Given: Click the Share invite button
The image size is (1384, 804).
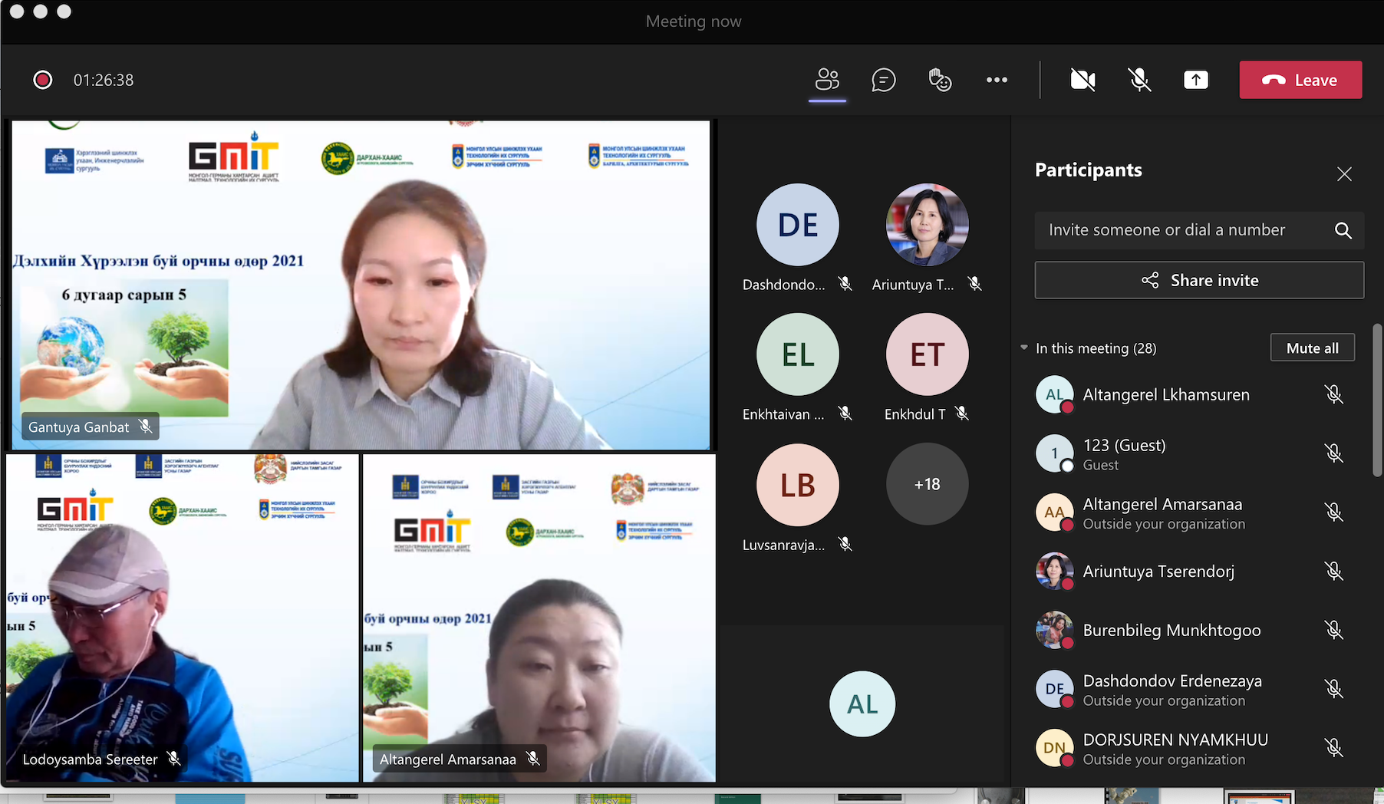Looking at the screenshot, I should click(1199, 280).
